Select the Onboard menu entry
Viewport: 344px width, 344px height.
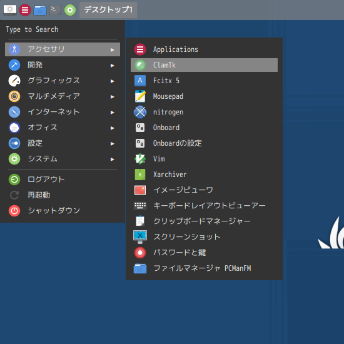tap(204, 128)
